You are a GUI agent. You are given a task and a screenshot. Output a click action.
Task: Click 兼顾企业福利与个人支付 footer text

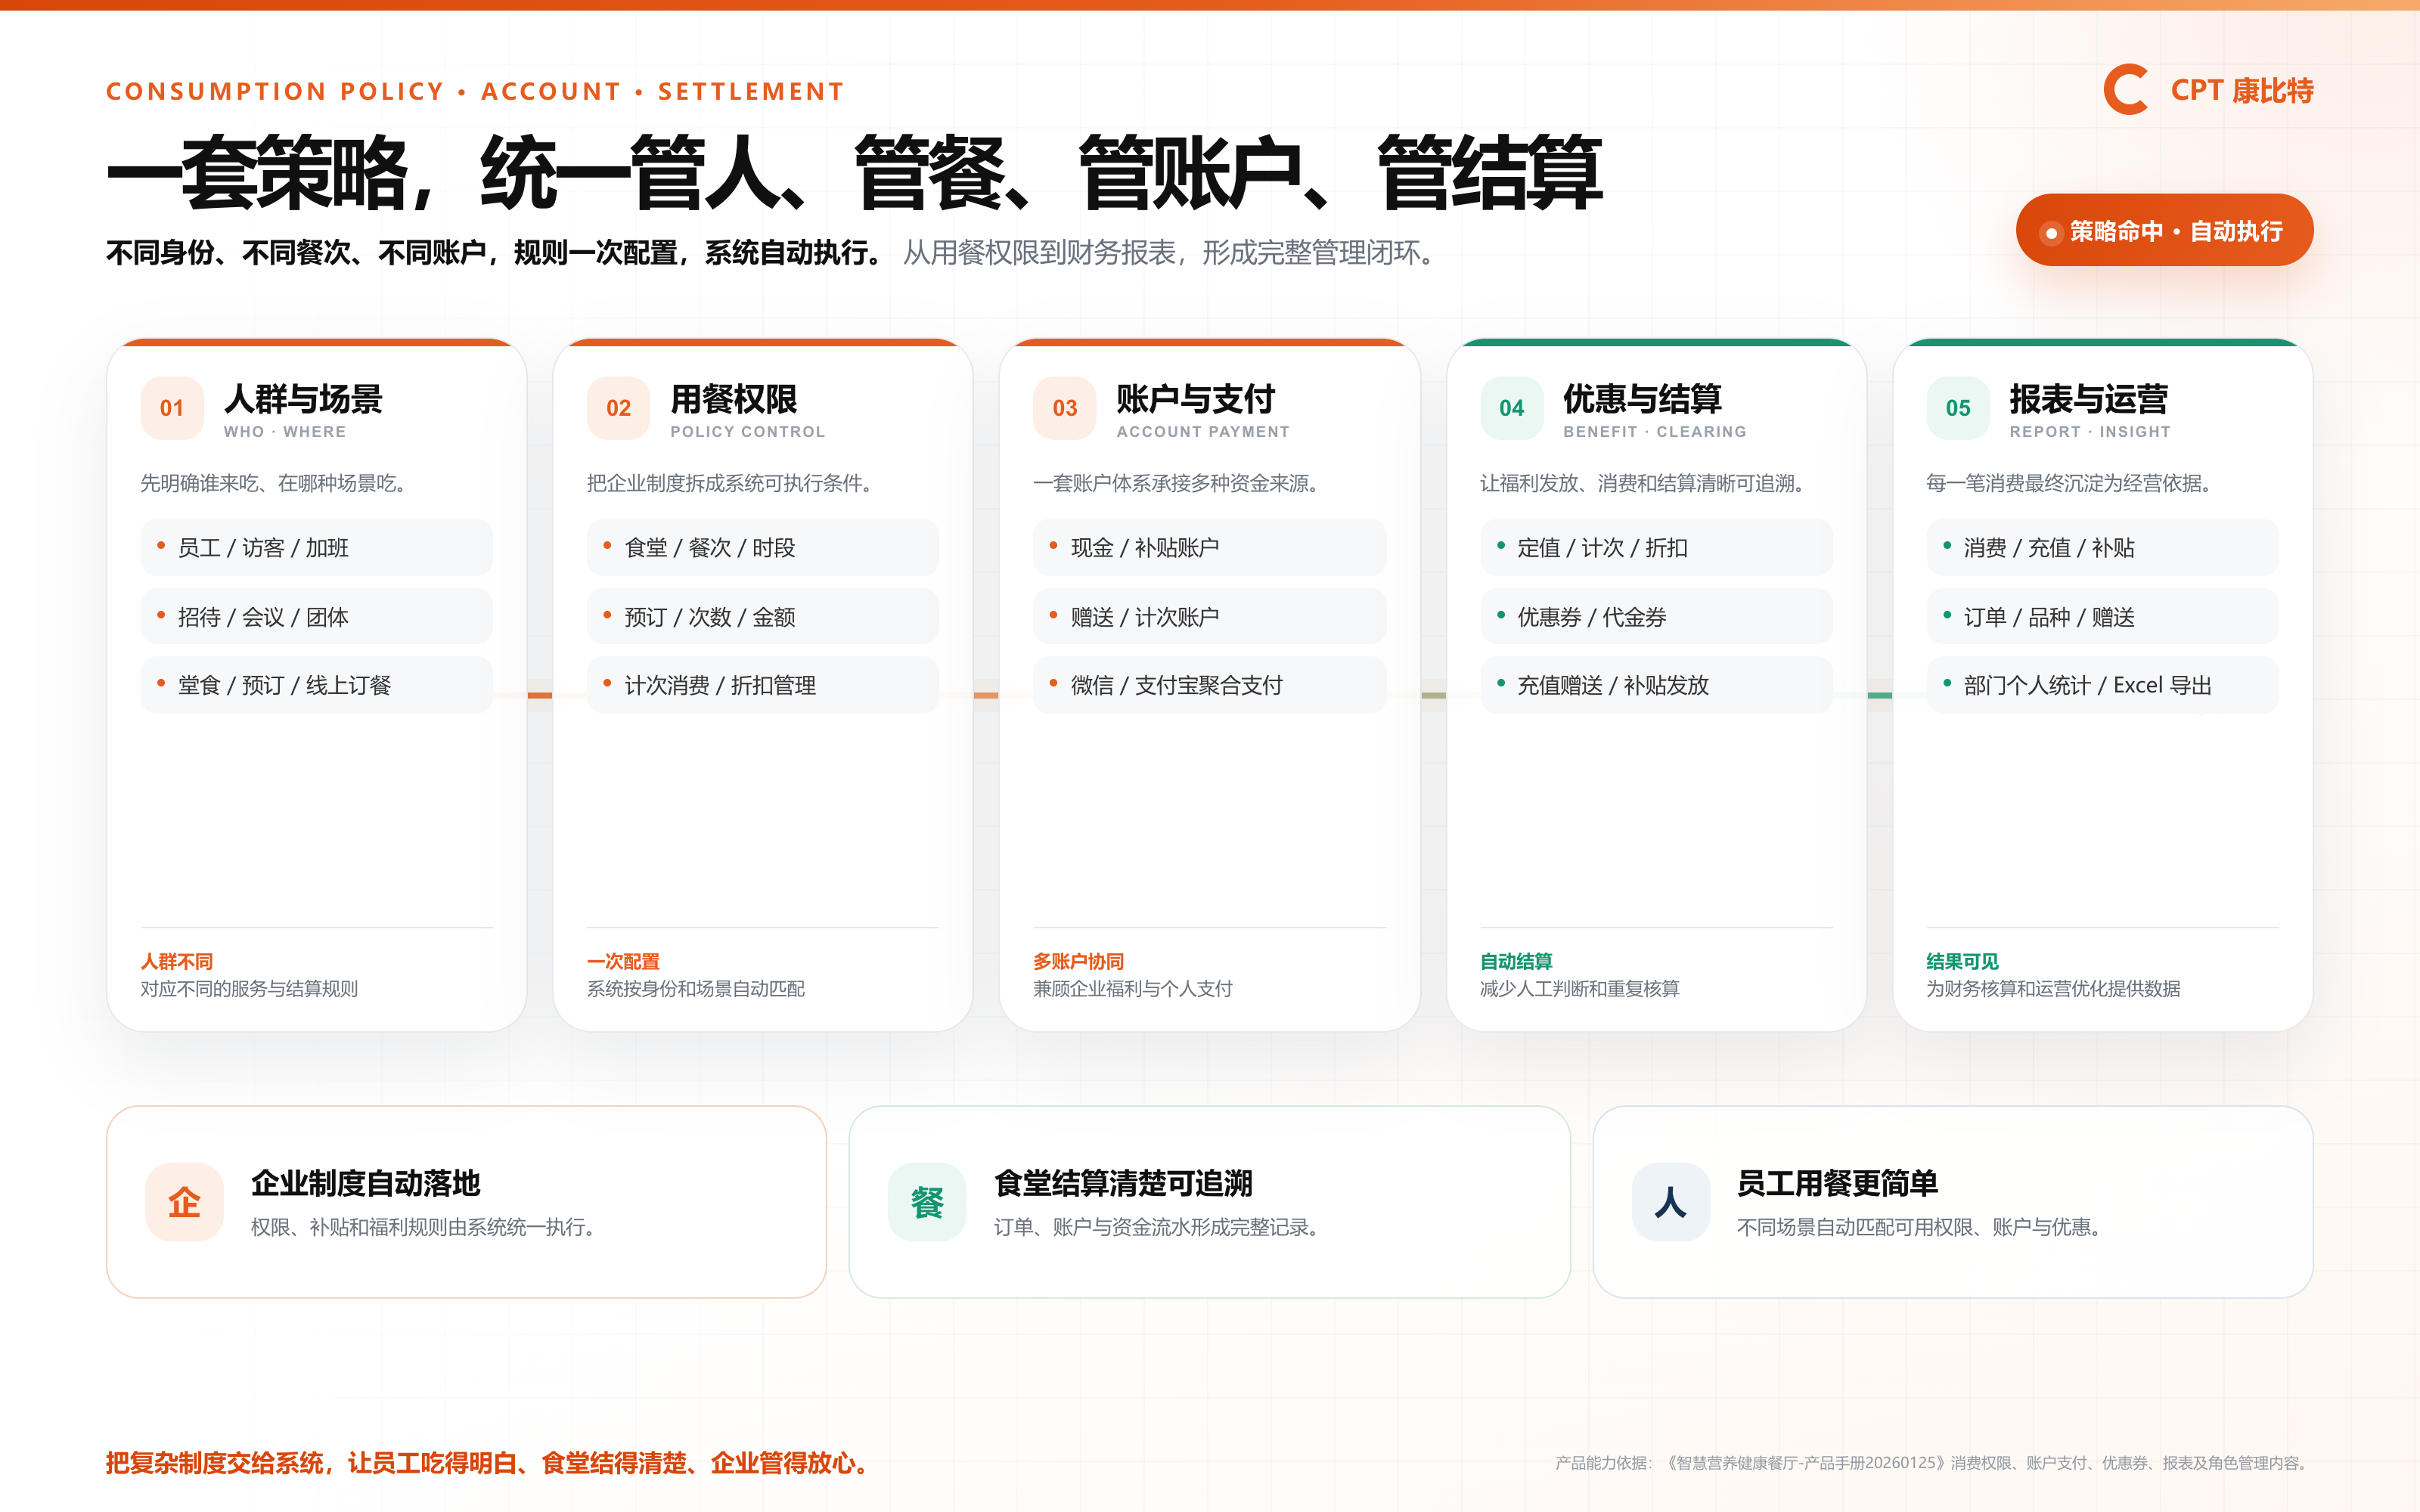pos(1133,988)
